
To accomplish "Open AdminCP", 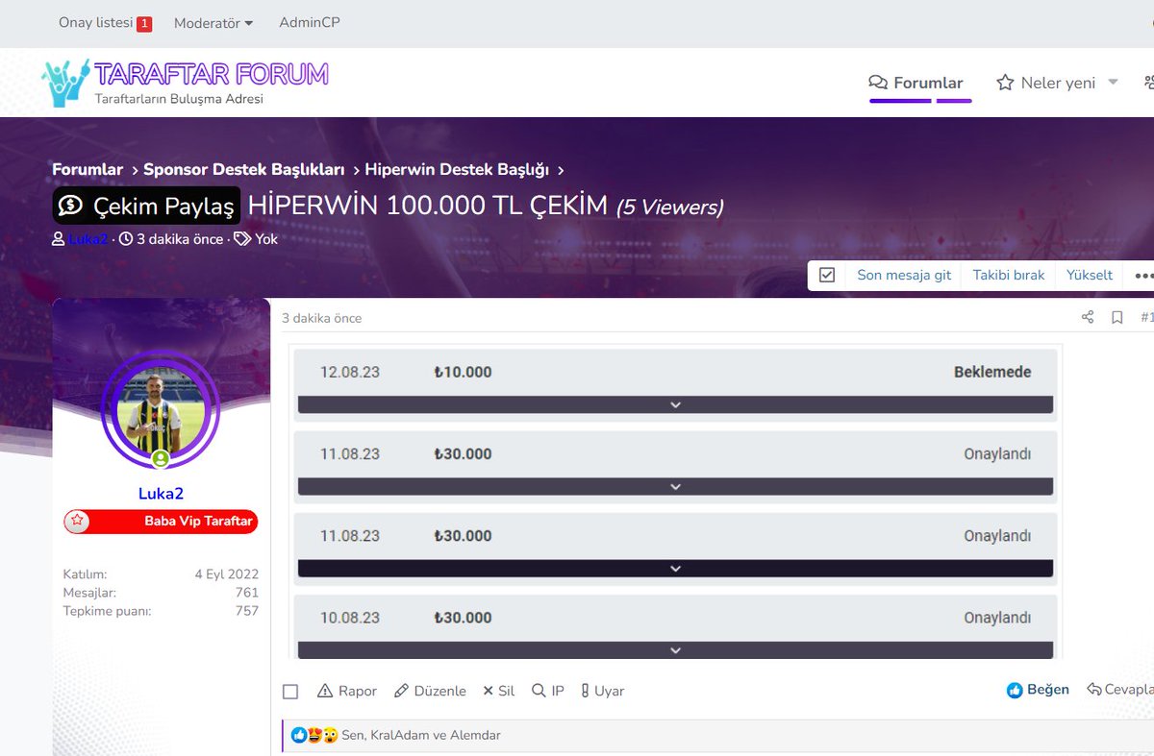I will click(x=310, y=22).
